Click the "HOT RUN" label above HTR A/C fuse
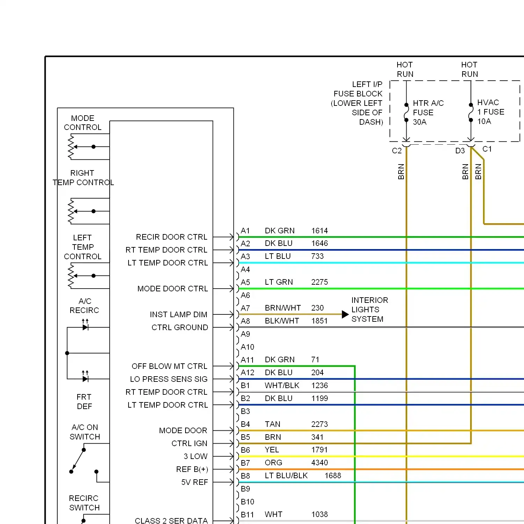Screen dimensions: 524x524 (405, 70)
